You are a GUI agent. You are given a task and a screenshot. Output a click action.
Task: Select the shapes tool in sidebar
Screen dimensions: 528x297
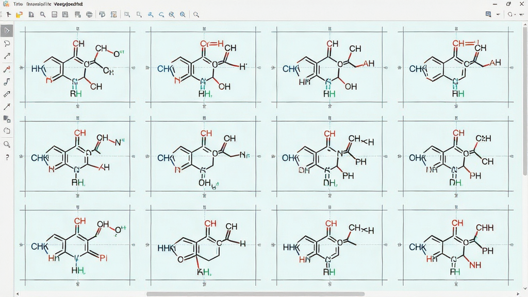(7, 119)
